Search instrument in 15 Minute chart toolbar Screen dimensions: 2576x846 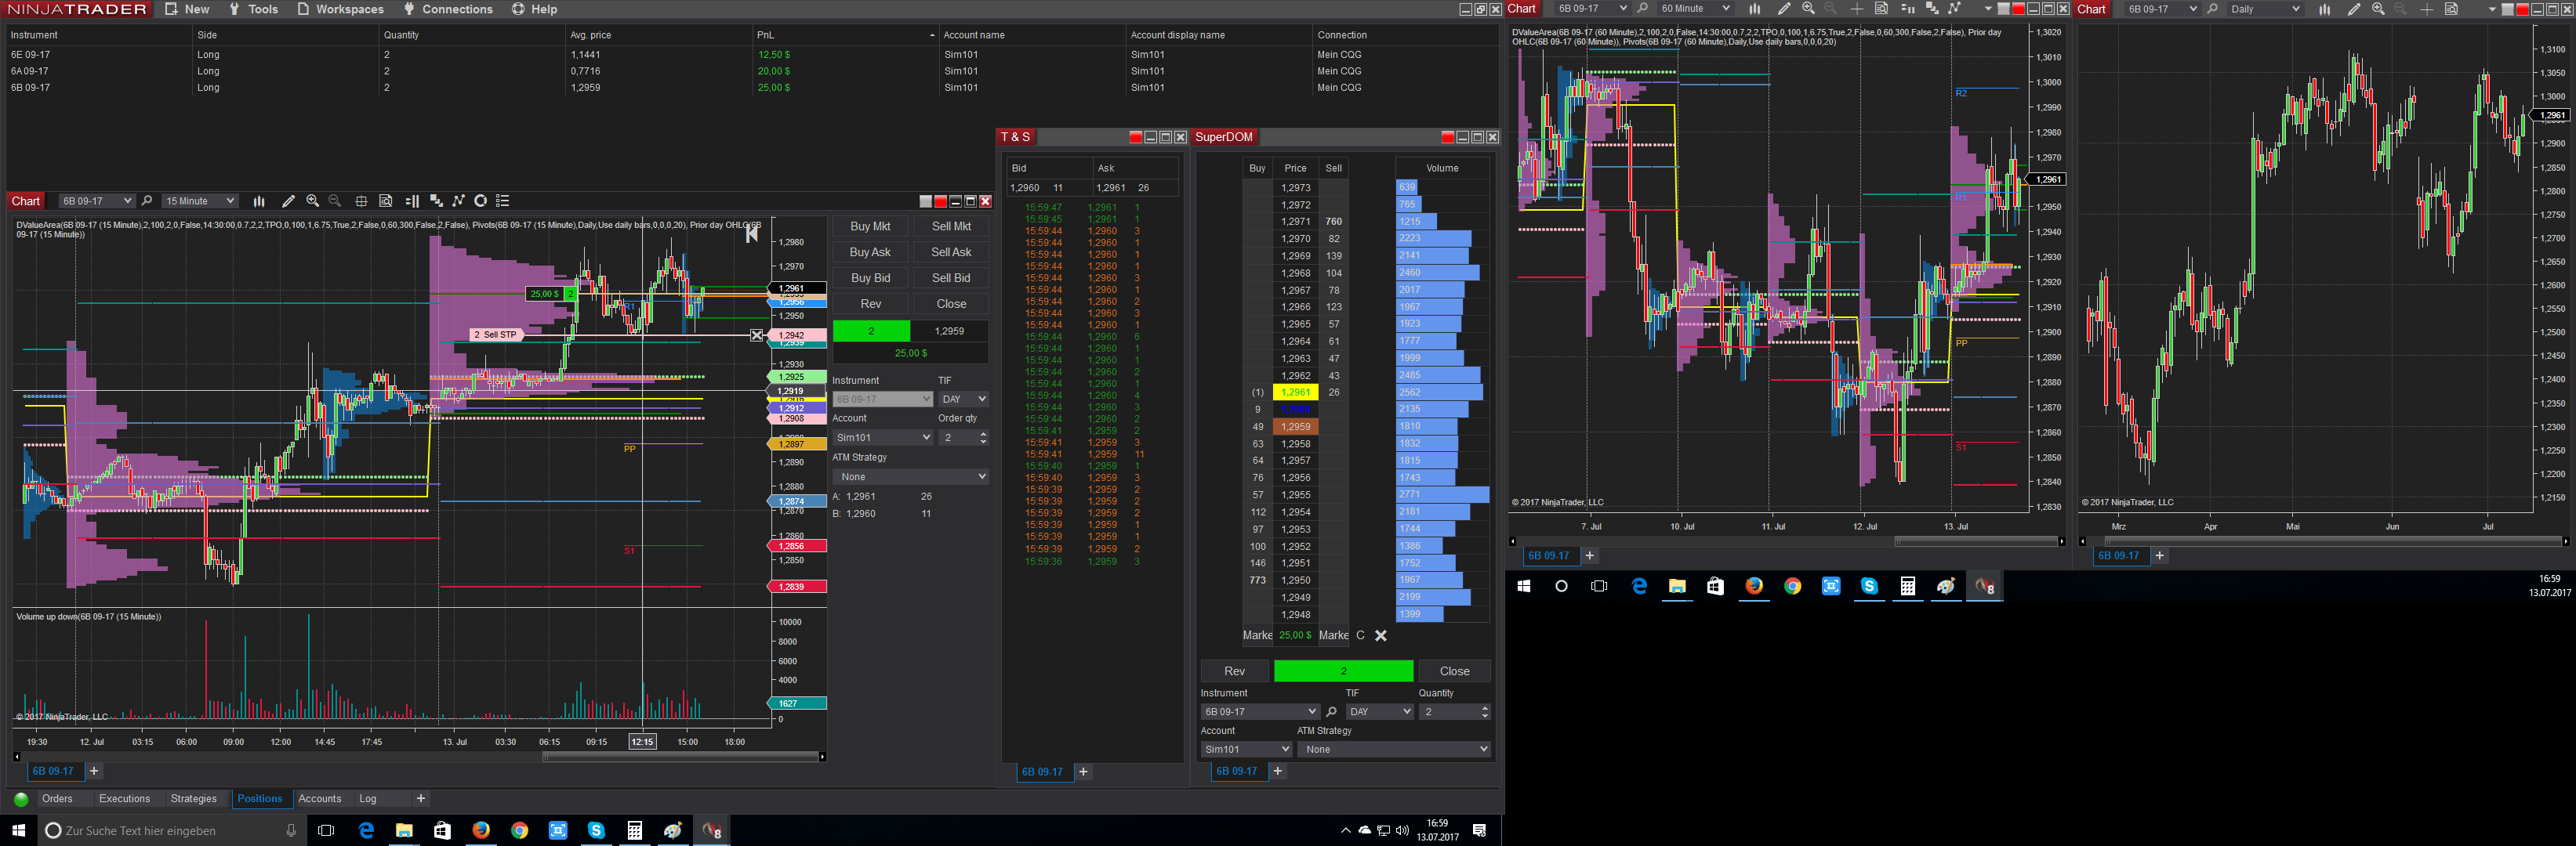click(147, 201)
